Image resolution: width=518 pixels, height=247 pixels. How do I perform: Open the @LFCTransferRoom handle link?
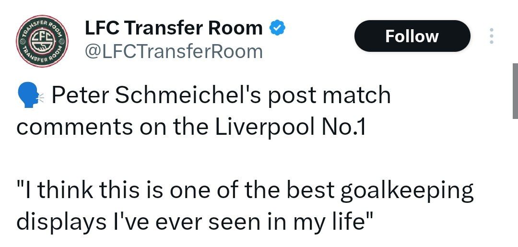pos(174,51)
